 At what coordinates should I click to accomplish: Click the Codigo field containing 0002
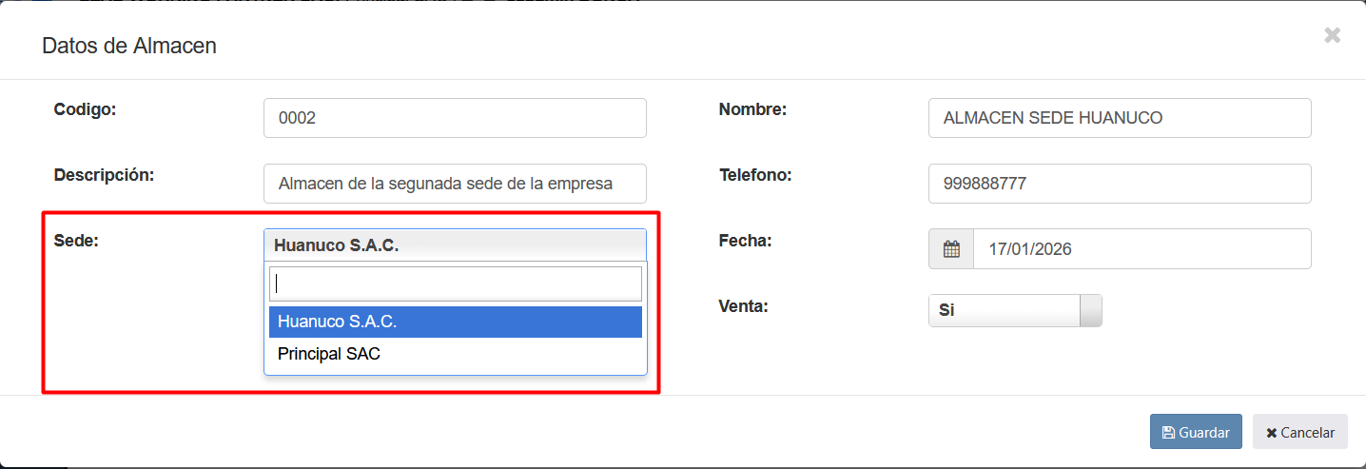click(455, 118)
